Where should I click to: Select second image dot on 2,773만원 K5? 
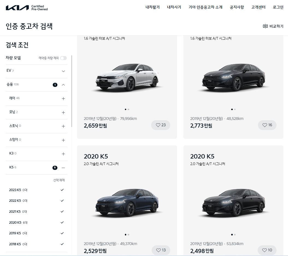(235, 109)
